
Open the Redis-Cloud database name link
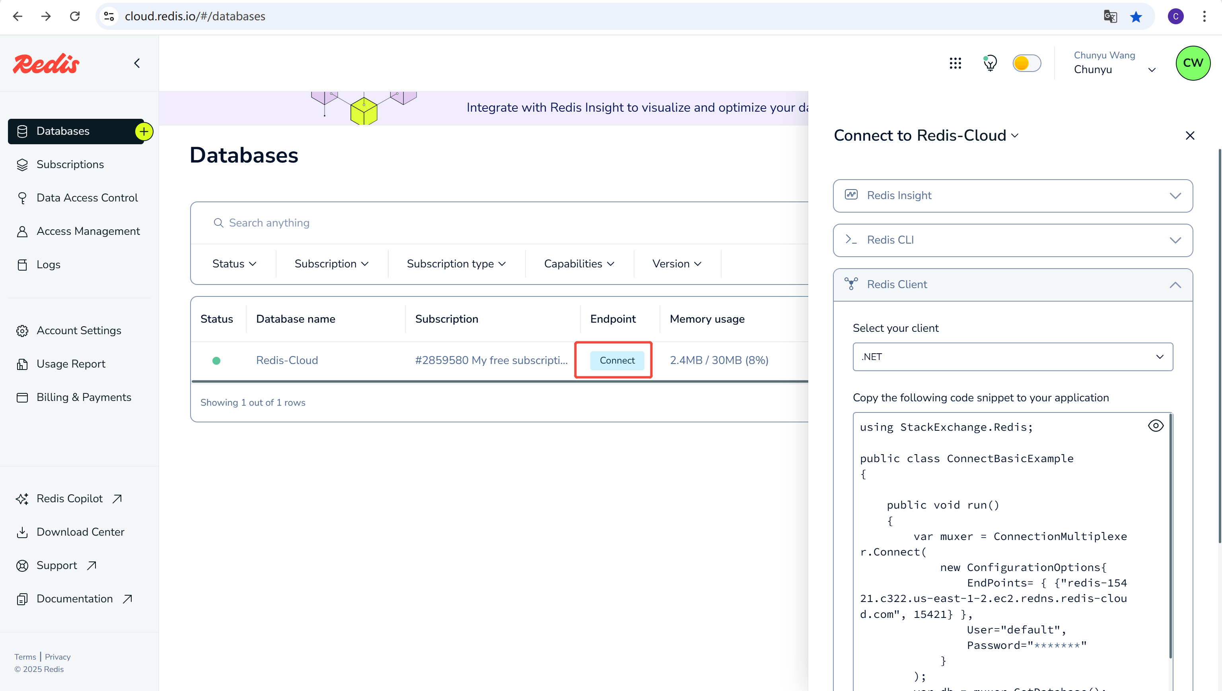click(x=287, y=360)
